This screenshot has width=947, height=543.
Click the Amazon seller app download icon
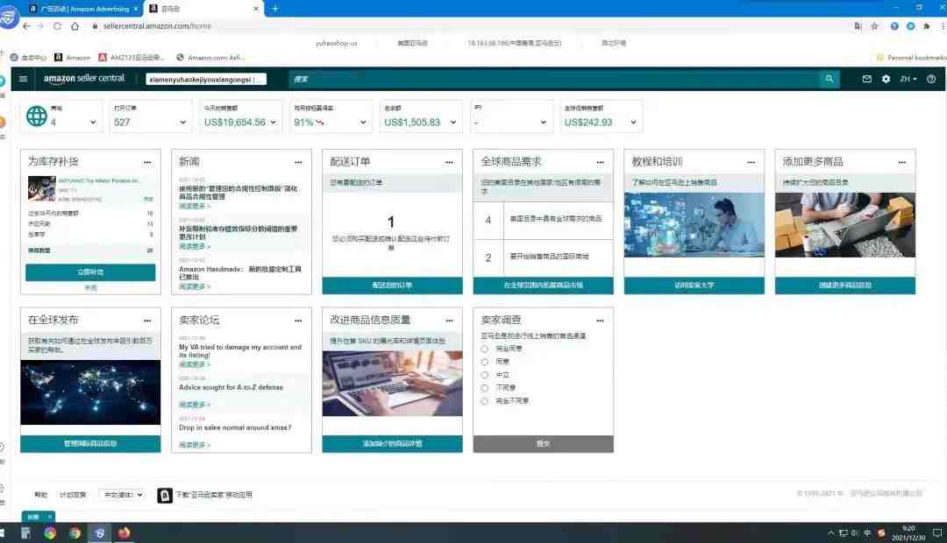[164, 496]
